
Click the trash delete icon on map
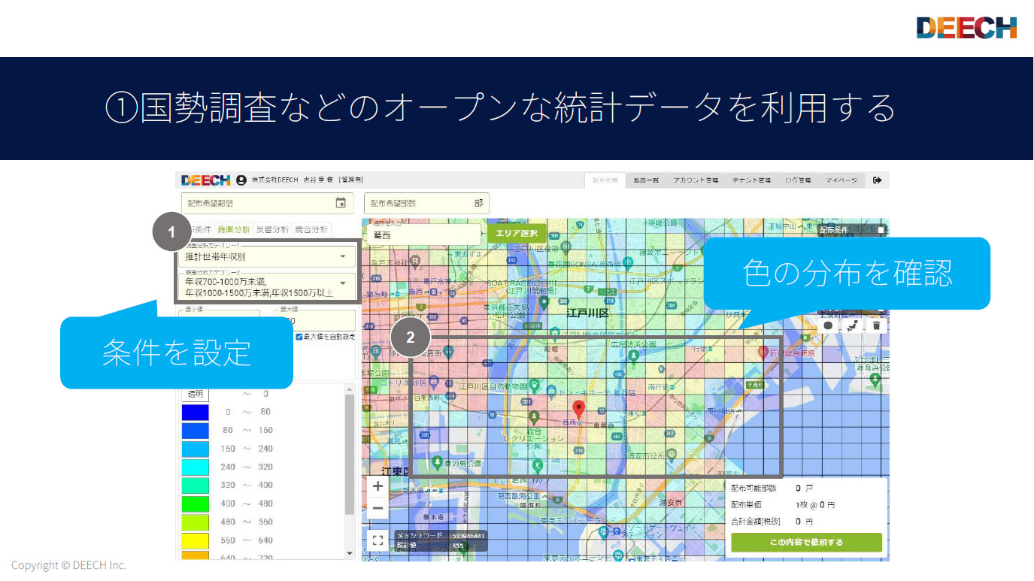(876, 325)
